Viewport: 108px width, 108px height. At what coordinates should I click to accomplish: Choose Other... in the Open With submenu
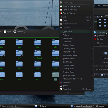point(100,43)
